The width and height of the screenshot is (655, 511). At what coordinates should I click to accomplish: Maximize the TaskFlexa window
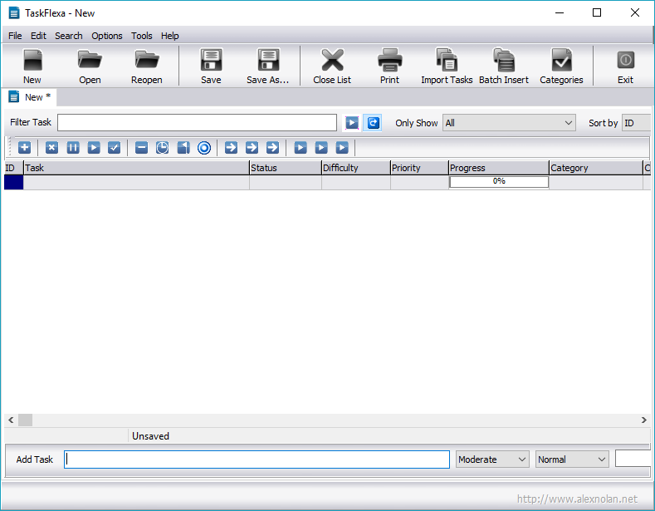click(597, 13)
